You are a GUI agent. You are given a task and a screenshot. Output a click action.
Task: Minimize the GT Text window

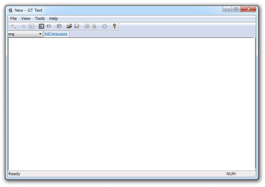tap(228, 9)
